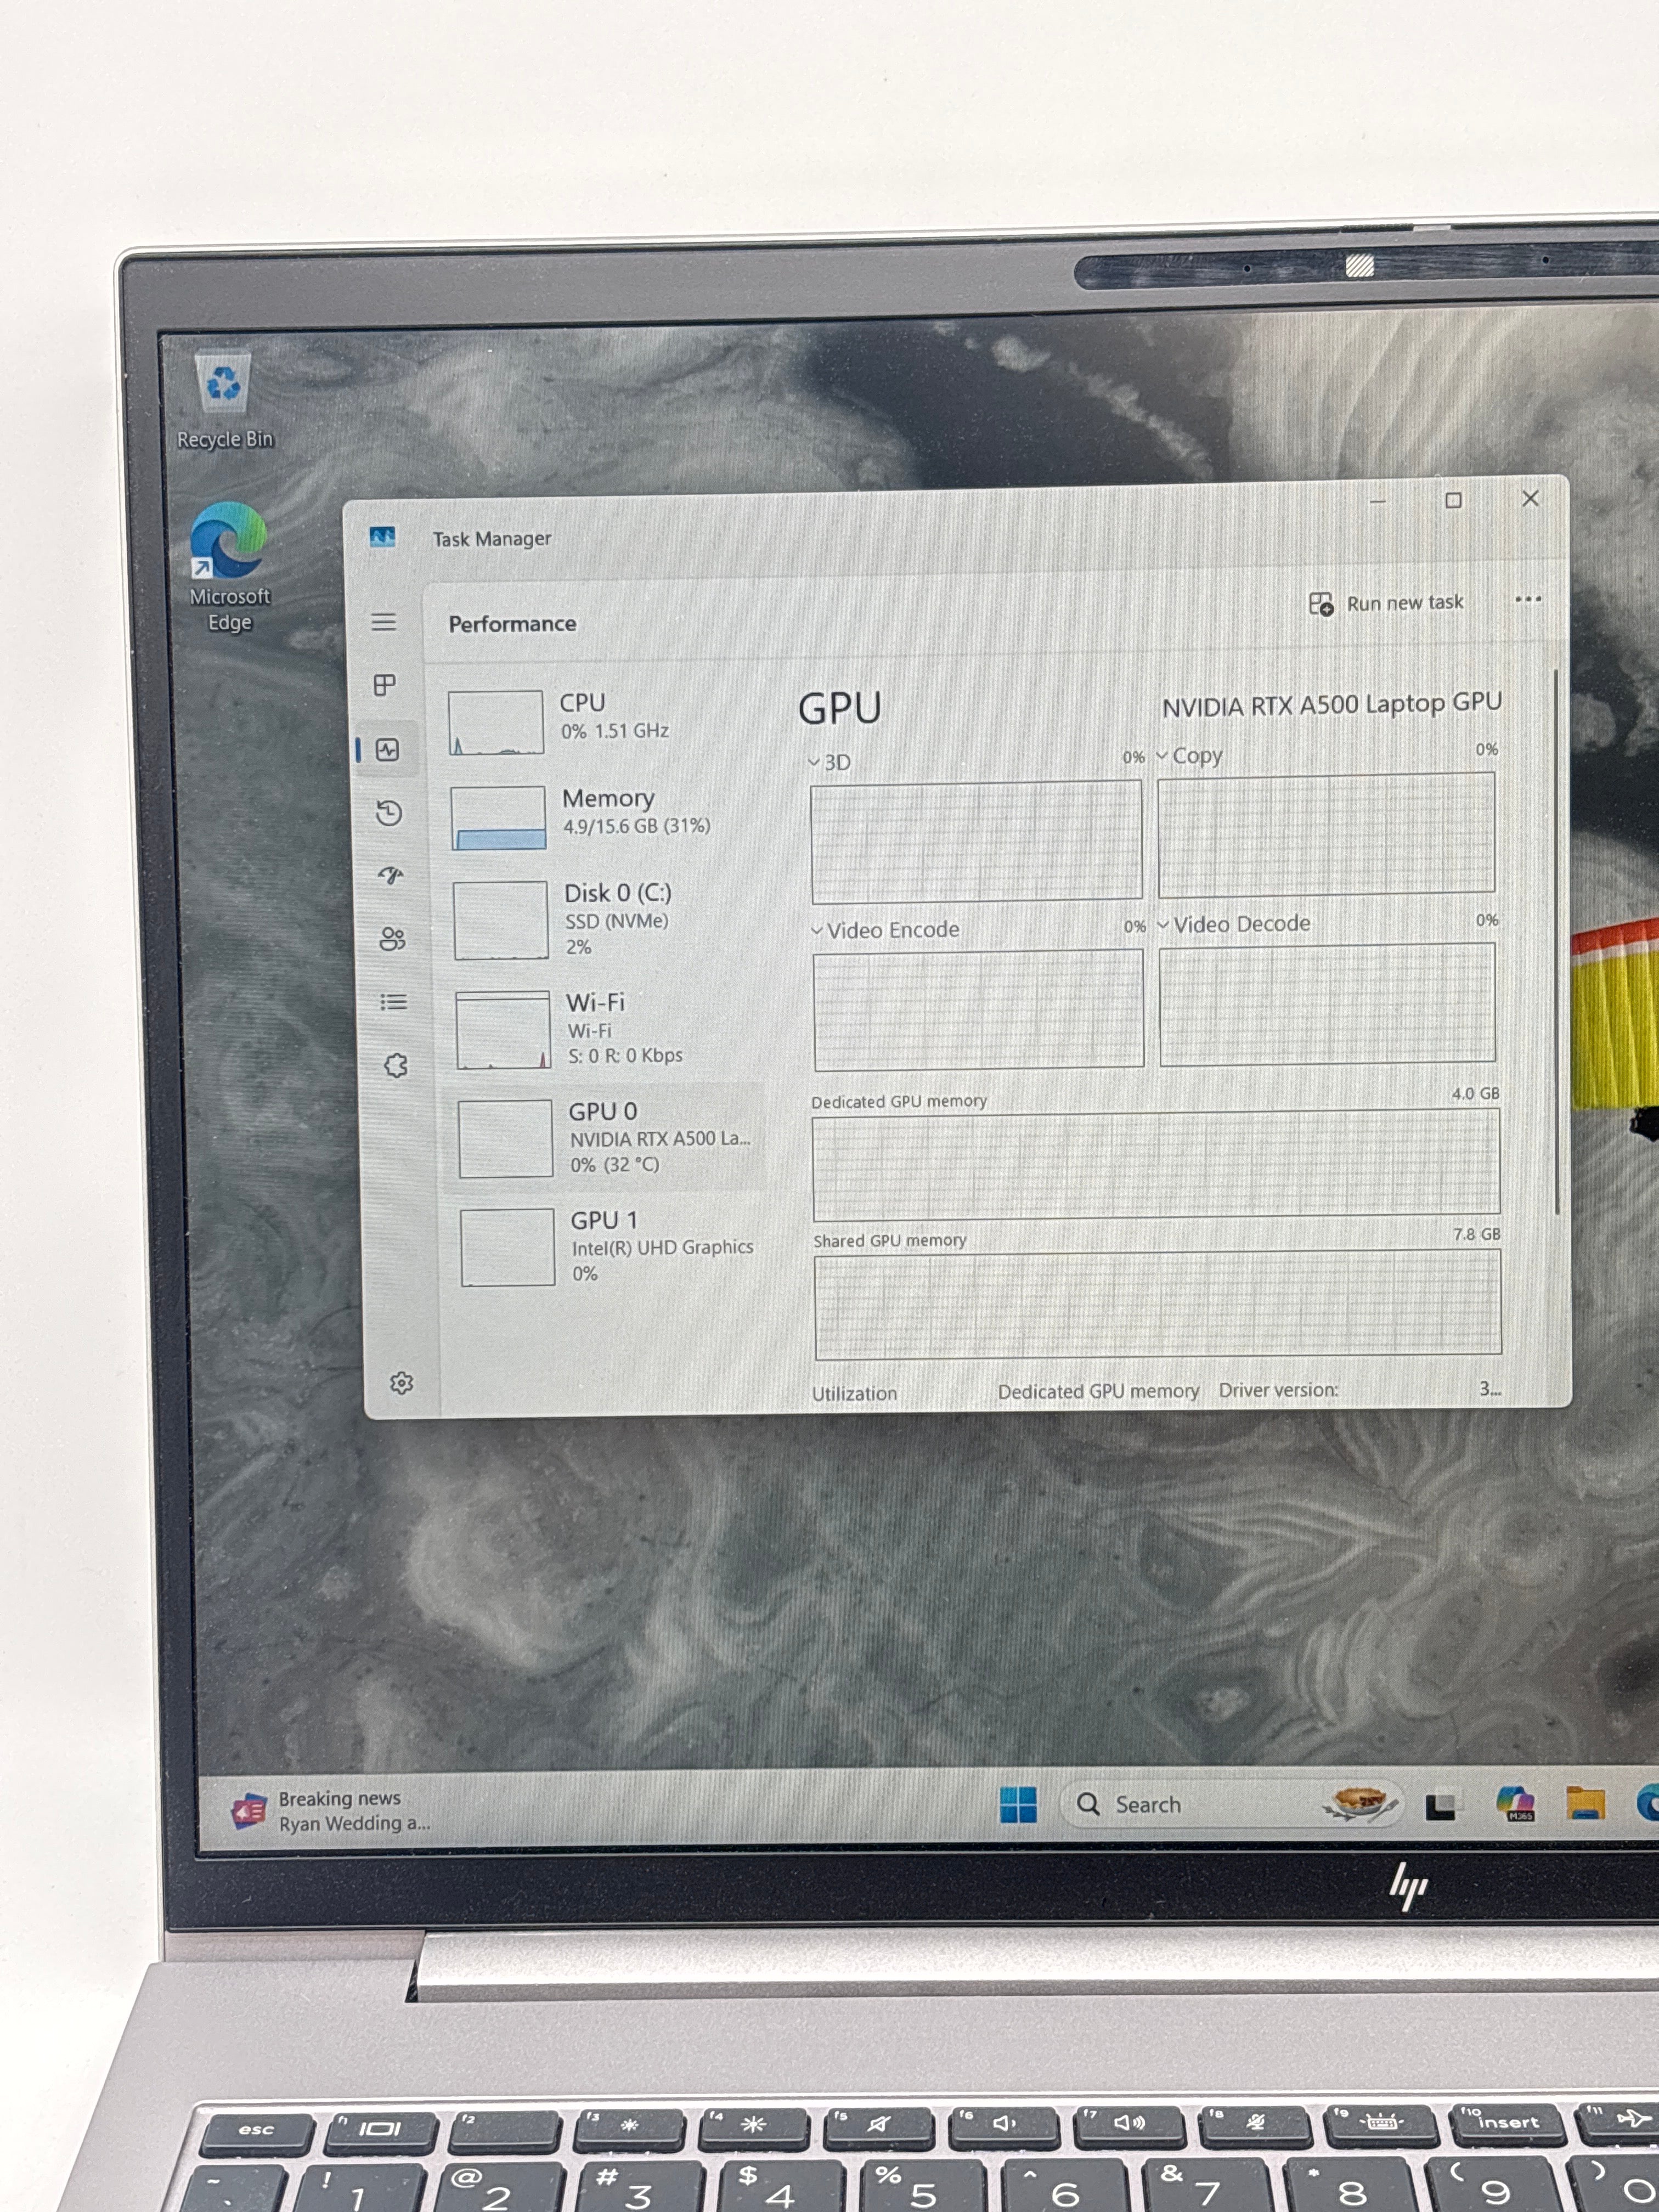Open the Copy engine dropdown
Image resolution: width=1659 pixels, height=2212 pixels.
[x=1190, y=756]
